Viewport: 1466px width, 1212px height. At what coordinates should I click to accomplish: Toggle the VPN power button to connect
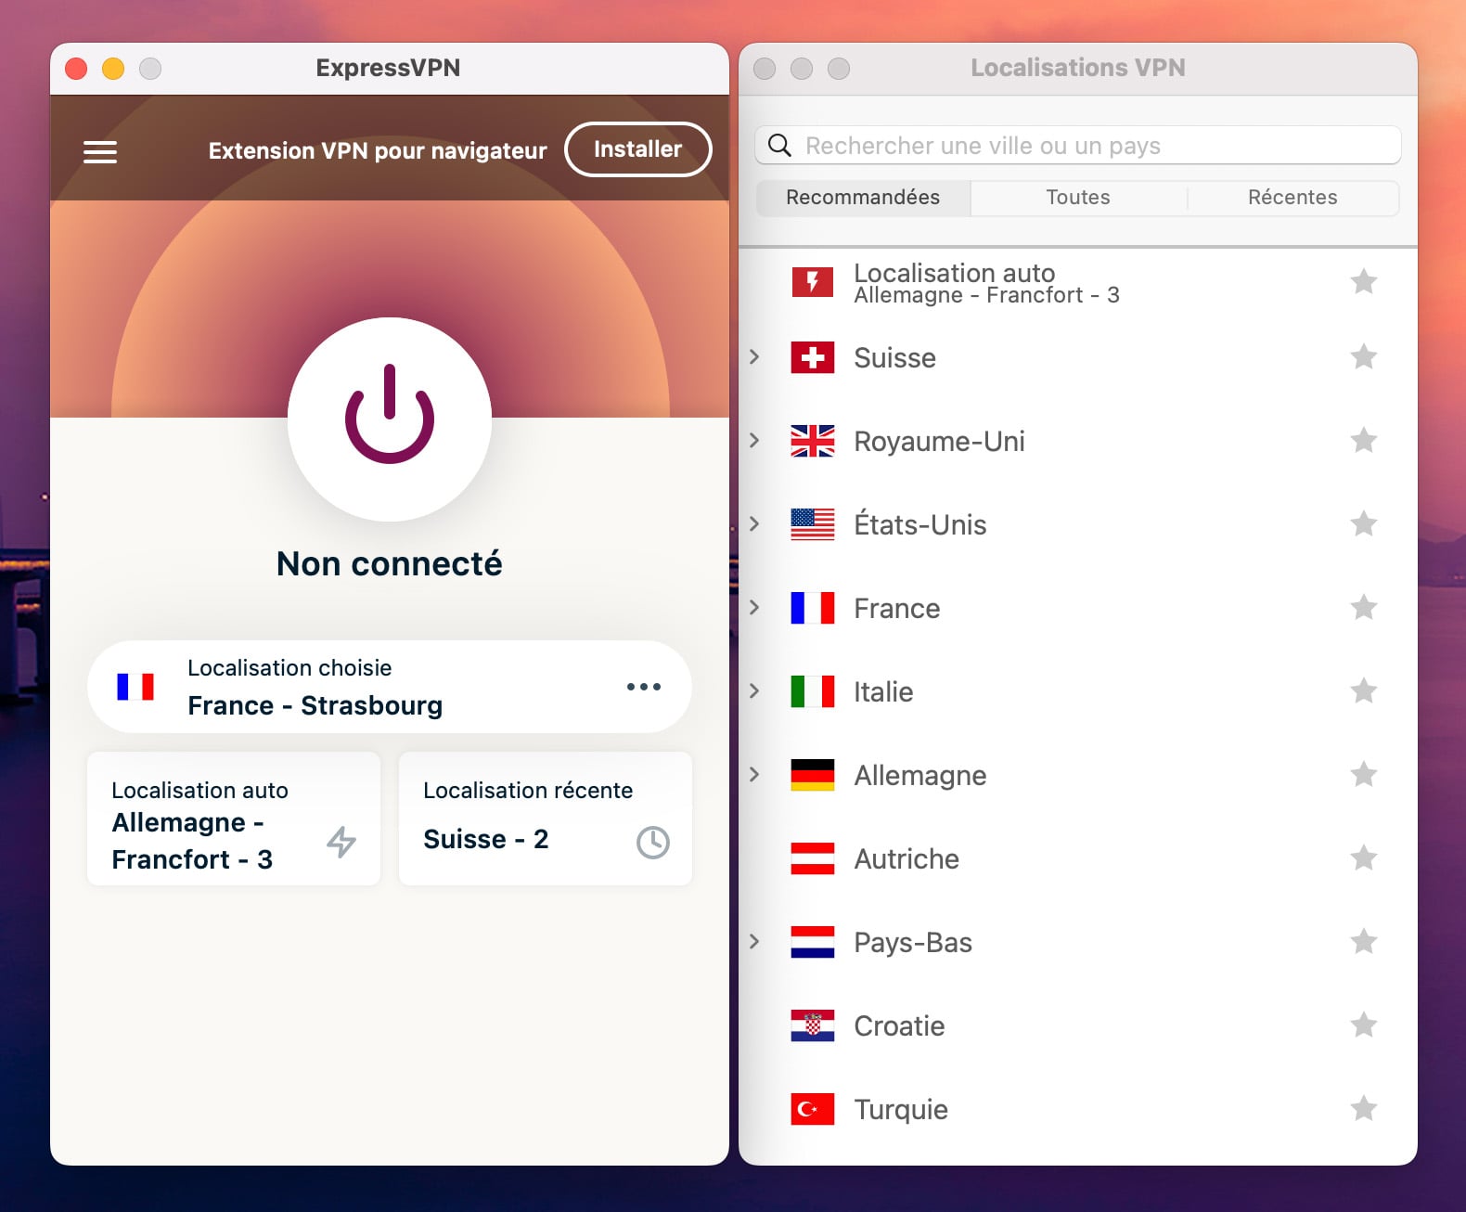point(390,419)
